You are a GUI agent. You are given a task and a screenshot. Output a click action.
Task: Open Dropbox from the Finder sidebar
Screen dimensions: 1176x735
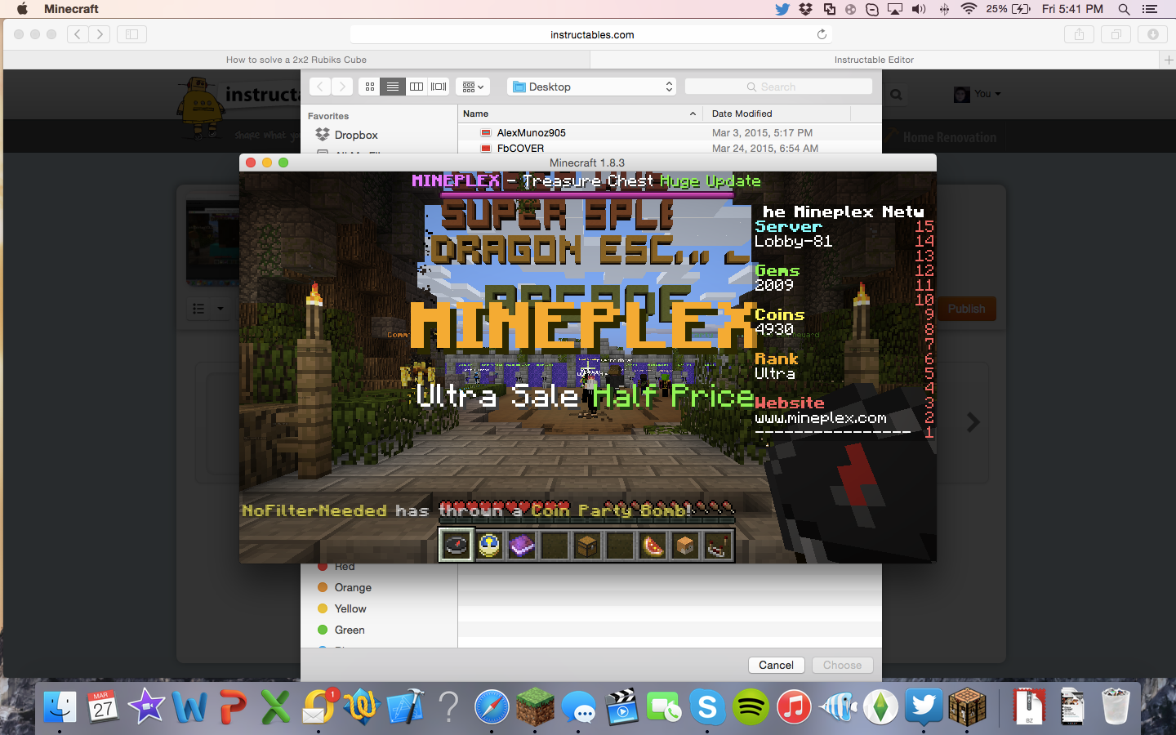(x=356, y=135)
